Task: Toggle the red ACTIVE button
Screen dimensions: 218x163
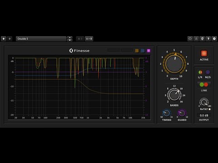Action: [x=204, y=53]
